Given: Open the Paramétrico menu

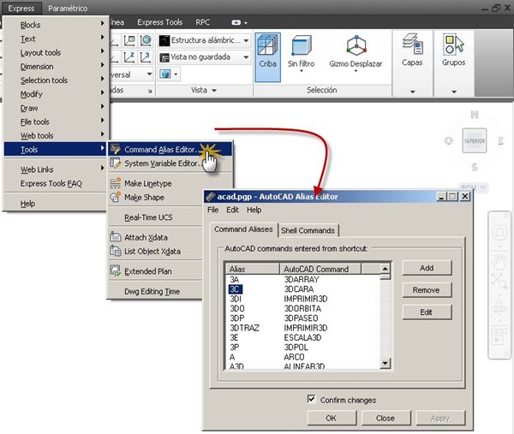Looking at the screenshot, I should 68,9.
